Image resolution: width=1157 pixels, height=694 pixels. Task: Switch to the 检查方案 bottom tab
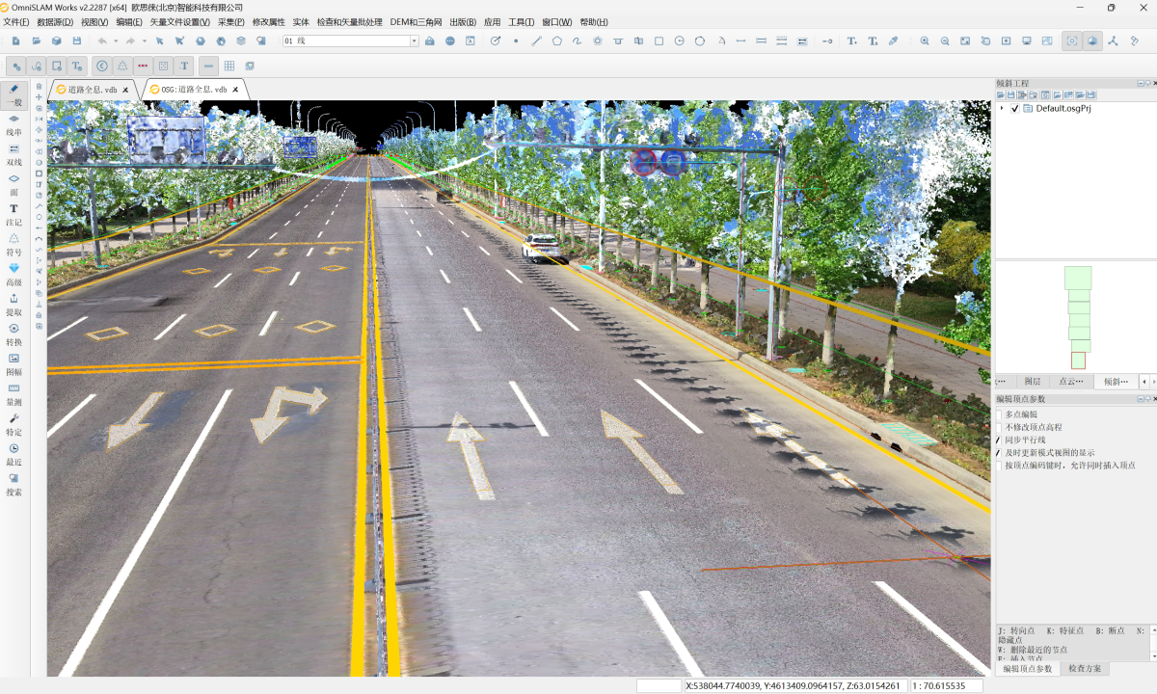coord(1084,668)
